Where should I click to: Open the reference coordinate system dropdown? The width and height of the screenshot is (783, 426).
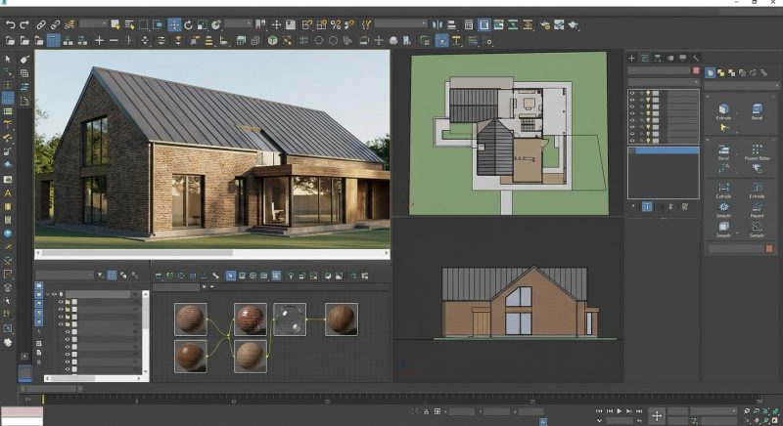coord(238,23)
